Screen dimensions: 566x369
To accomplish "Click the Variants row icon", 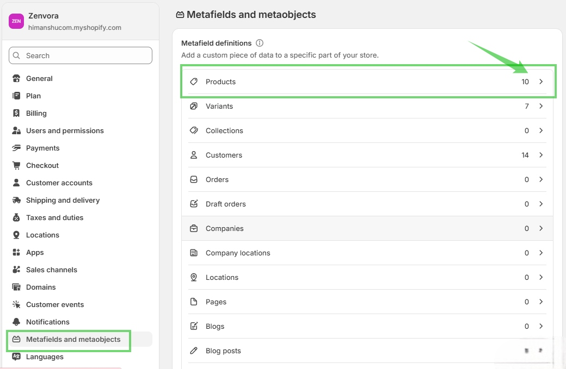I will (194, 106).
